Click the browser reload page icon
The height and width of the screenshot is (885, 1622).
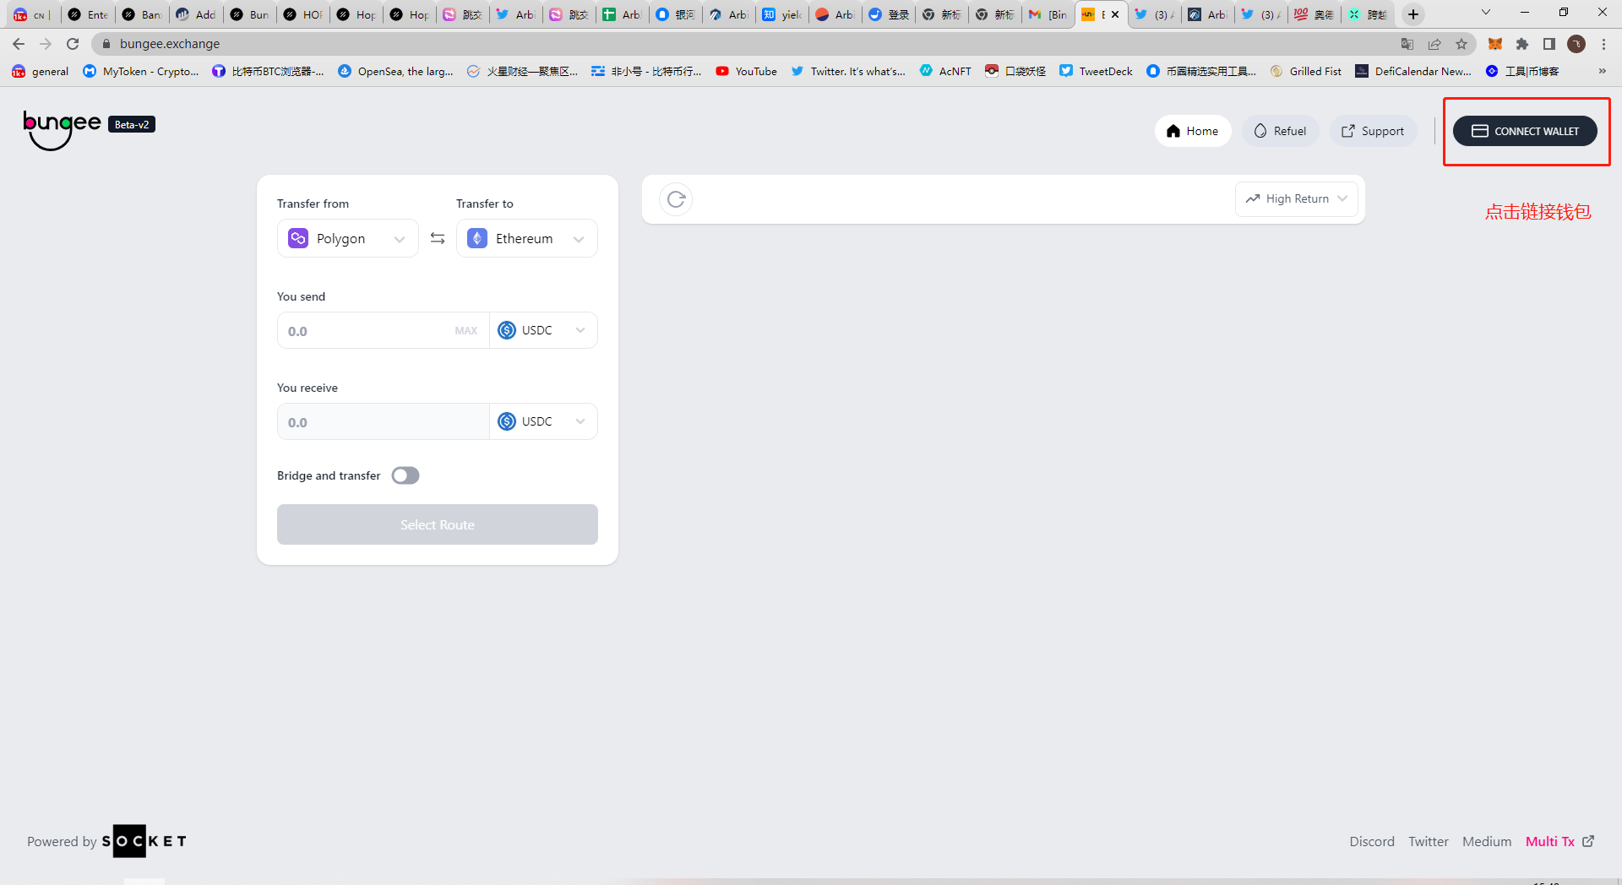point(73,44)
